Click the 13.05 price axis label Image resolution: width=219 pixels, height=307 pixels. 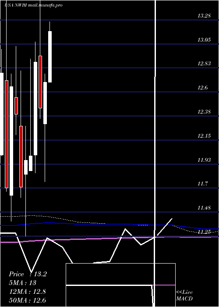coord(204,40)
